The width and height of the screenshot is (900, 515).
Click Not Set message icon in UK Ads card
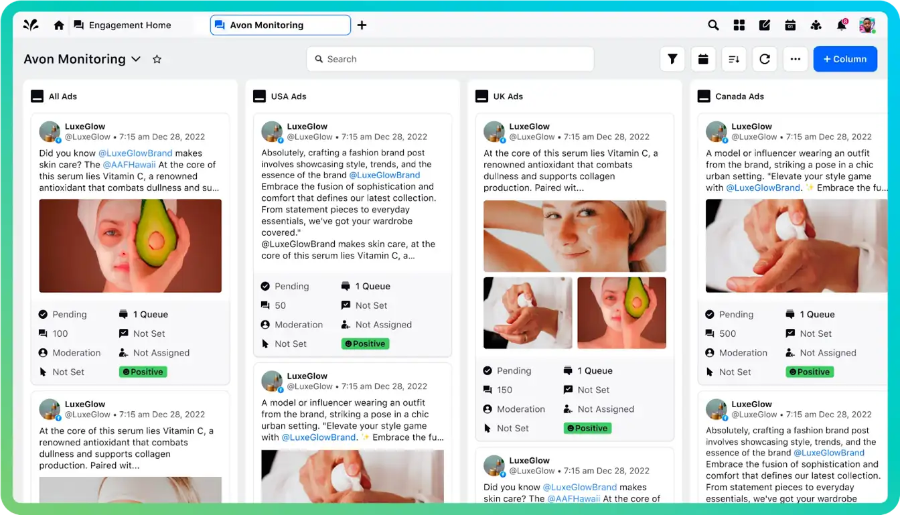click(568, 390)
